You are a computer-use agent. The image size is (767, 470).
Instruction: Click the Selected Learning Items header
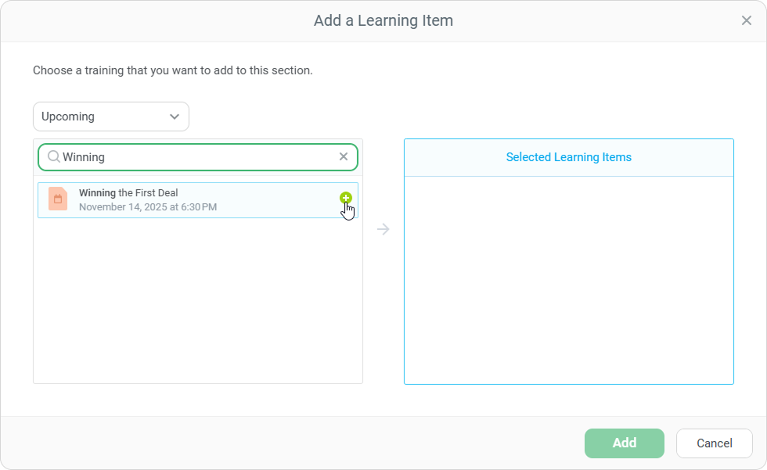click(x=568, y=157)
